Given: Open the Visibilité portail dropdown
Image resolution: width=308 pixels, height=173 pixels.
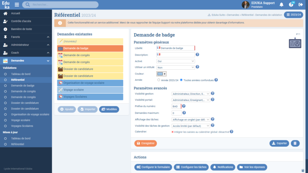Looking at the screenshot, I should (x=191, y=100).
